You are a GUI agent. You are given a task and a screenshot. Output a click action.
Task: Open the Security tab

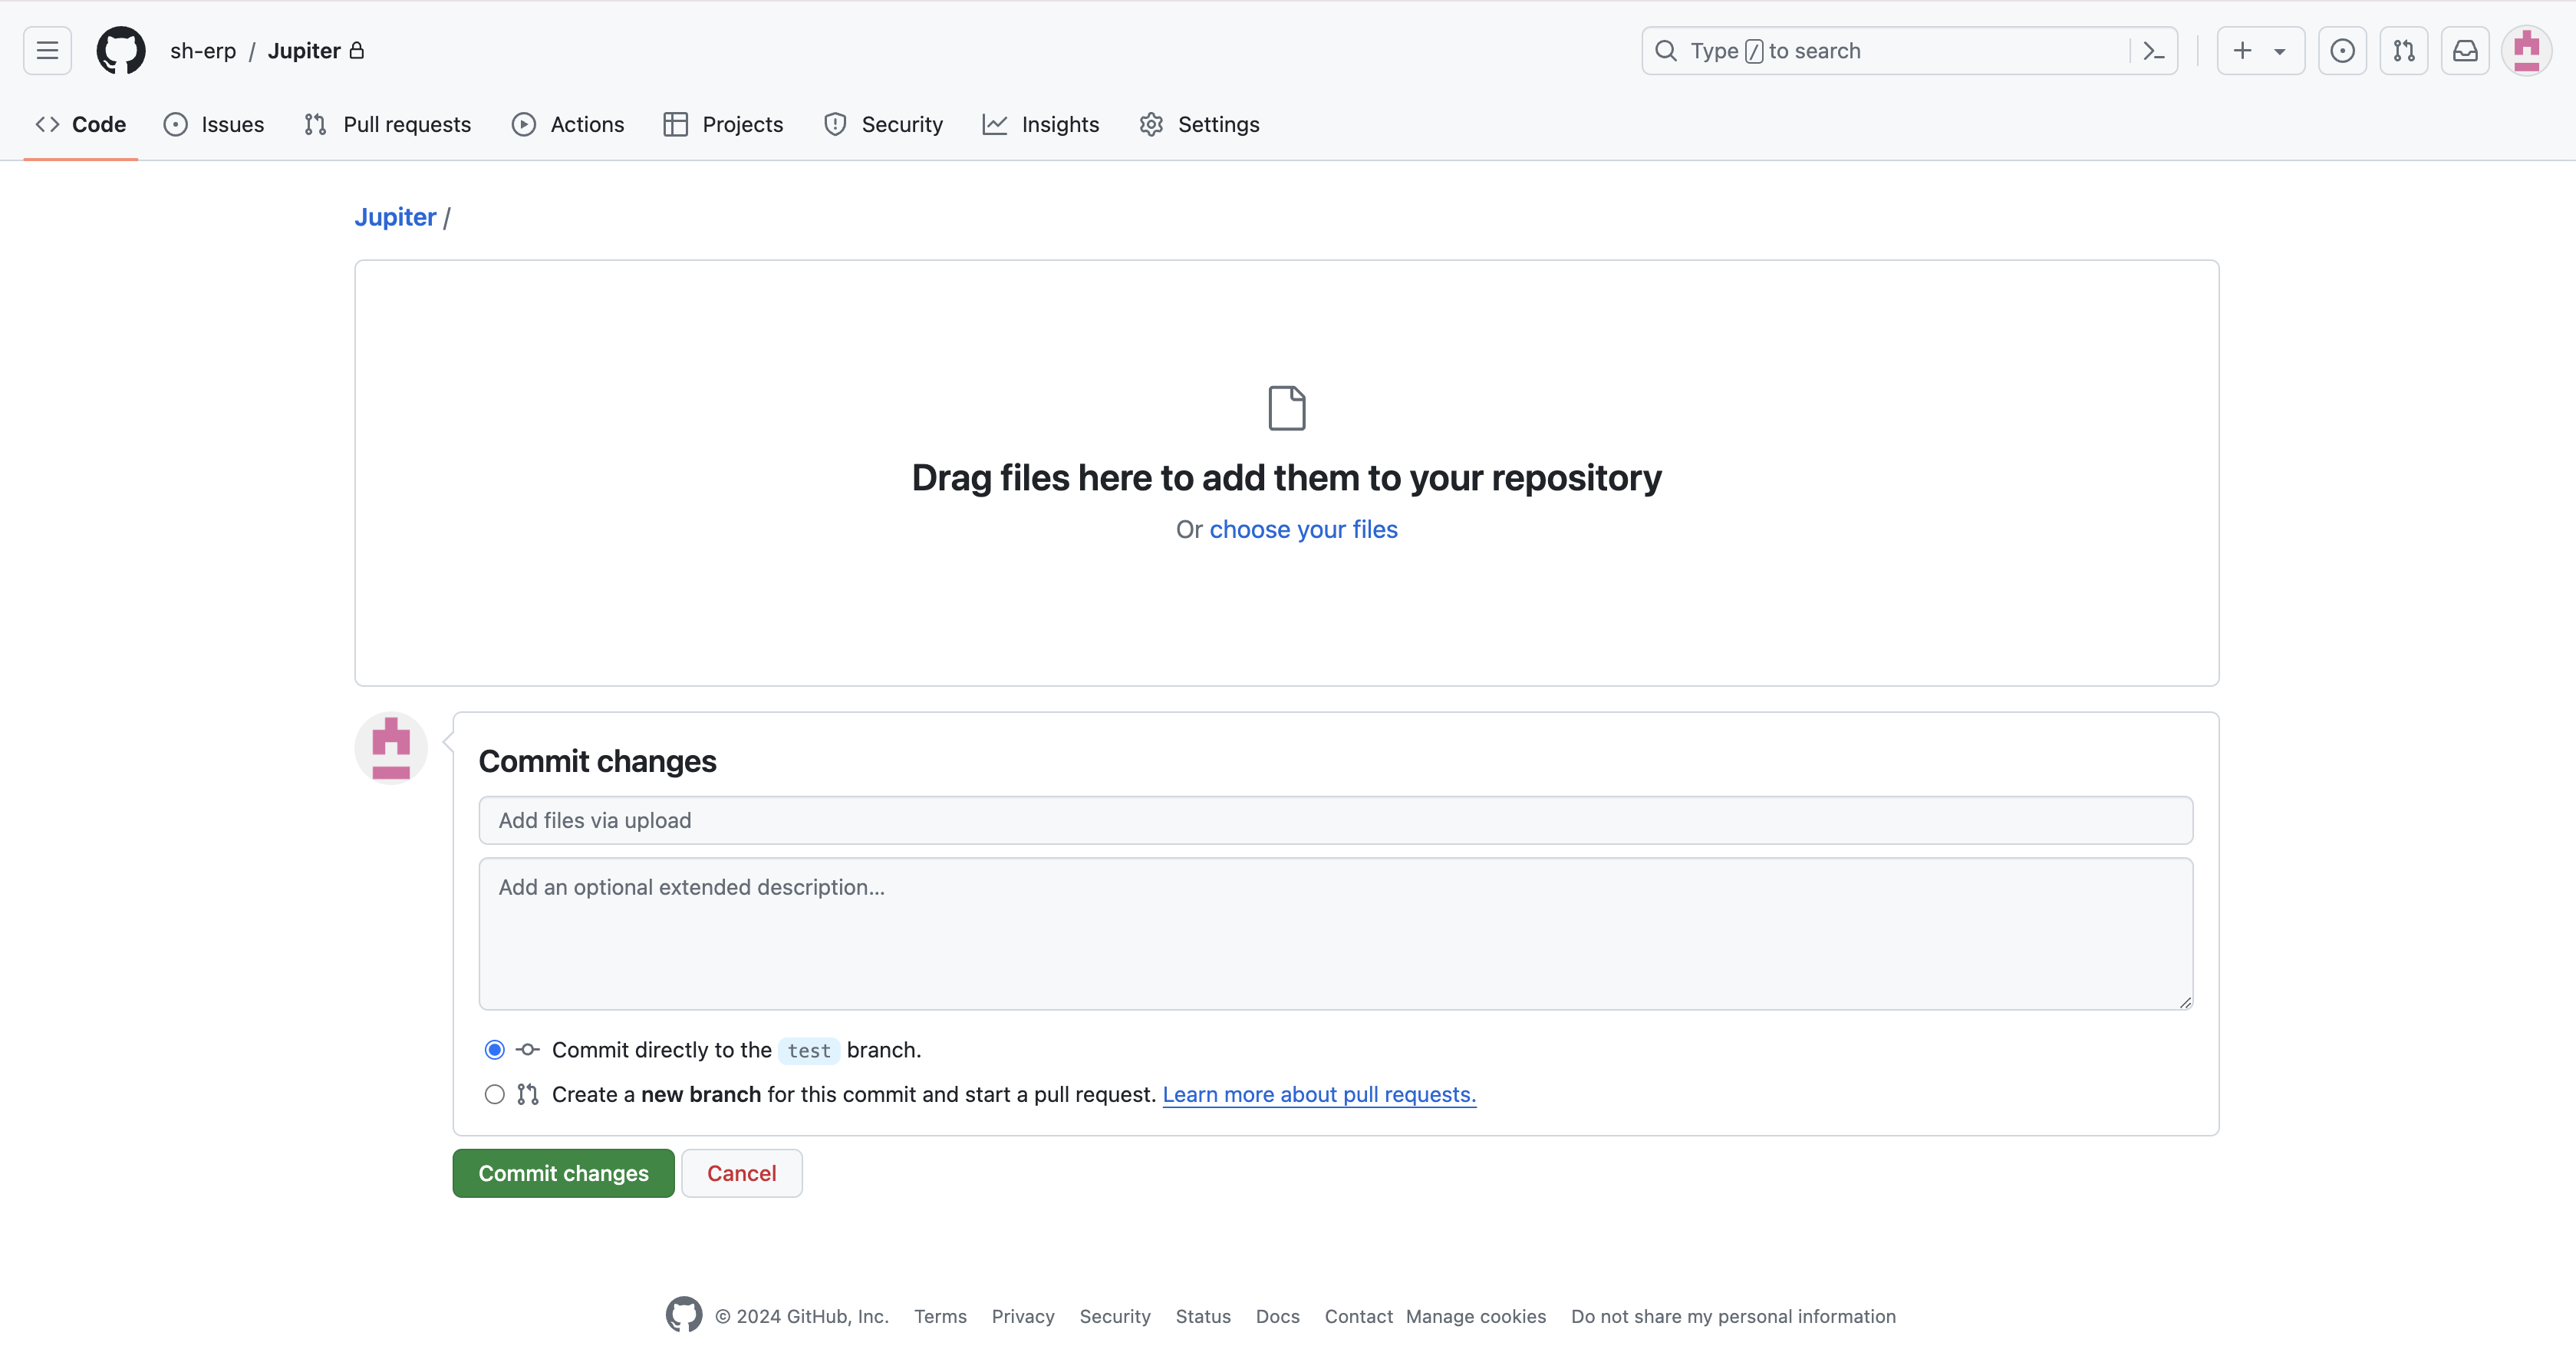884,124
